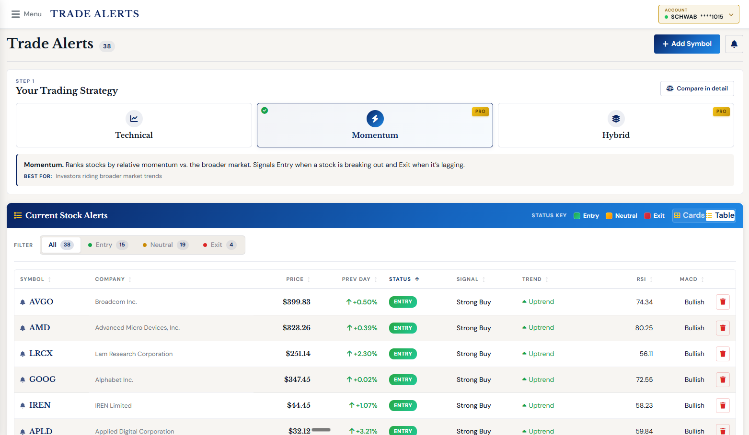This screenshot has width=749, height=435.
Task: Delete the AVGO alert row
Action: point(723,302)
